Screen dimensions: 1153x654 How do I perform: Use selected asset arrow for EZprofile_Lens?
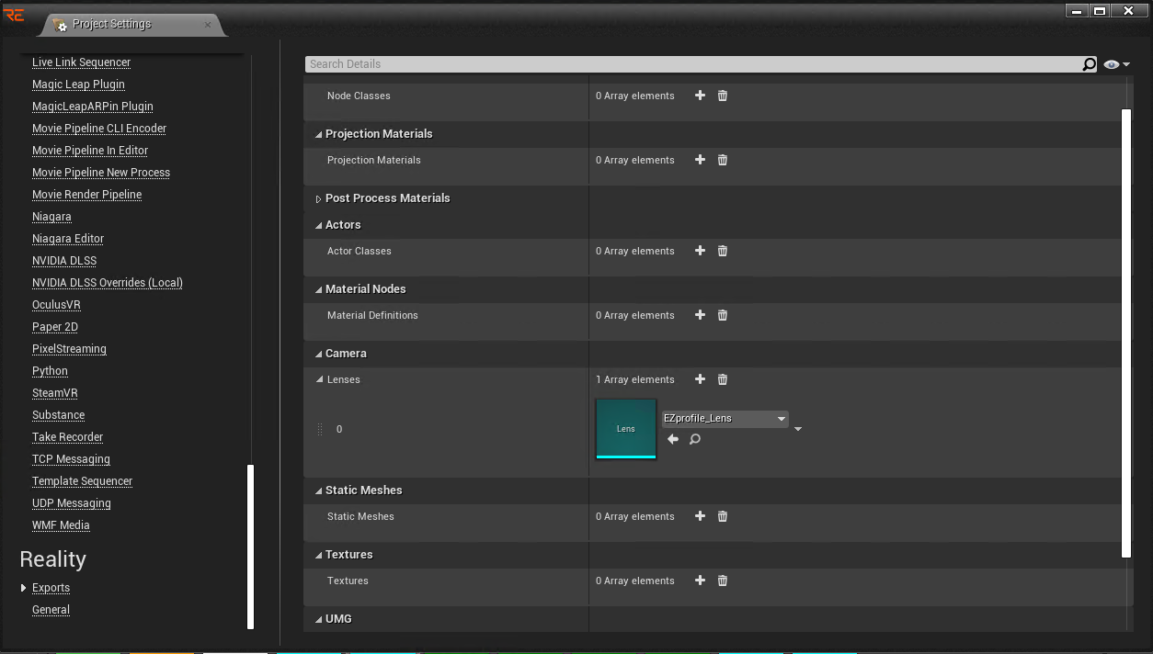tap(673, 439)
